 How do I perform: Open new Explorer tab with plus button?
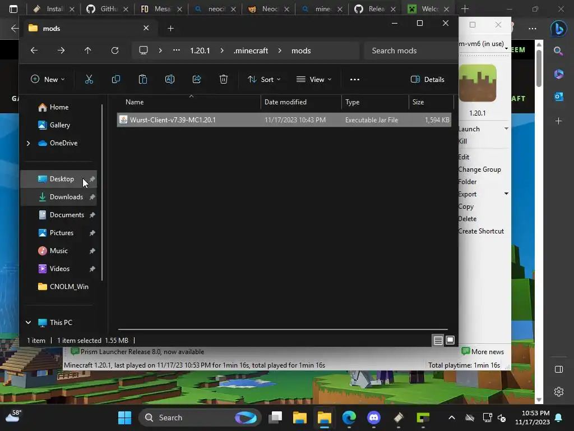170,28
